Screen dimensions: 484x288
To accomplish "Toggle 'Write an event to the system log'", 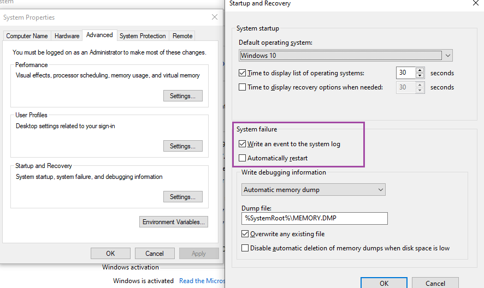I will point(243,144).
